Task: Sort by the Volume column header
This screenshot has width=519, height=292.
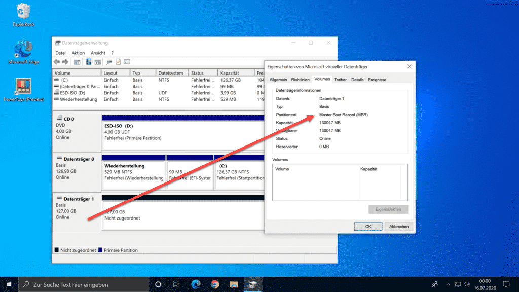Action: (x=77, y=73)
